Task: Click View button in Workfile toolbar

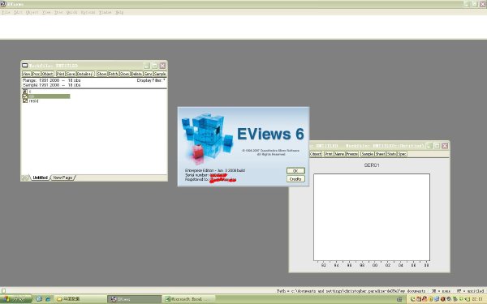Action: (x=27, y=74)
